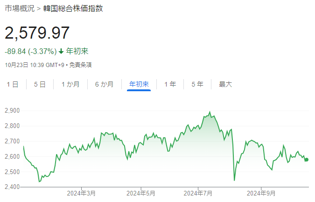Select the 1日 time range tab
Image resolution: width=315 pixels, height=202 pixels.
13,84
